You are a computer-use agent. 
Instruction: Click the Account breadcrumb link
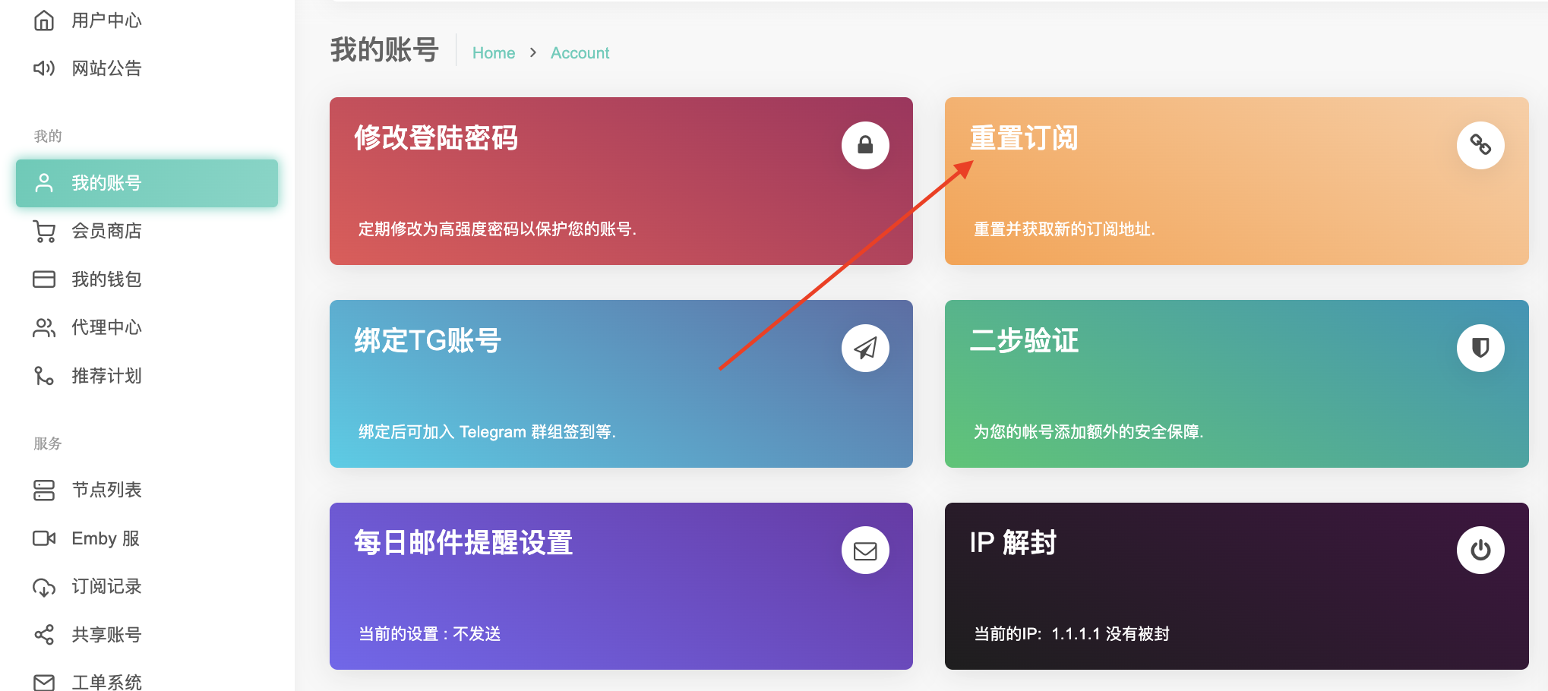tap(580, 53)
